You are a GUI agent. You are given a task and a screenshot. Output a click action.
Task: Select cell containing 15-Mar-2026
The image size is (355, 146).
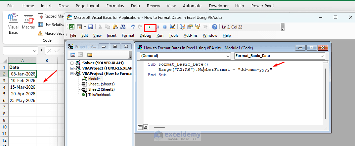point(22,87)
